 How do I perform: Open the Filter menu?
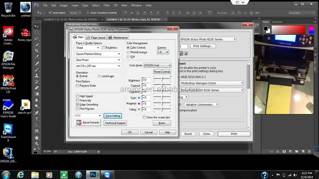(x=107, y=5)
